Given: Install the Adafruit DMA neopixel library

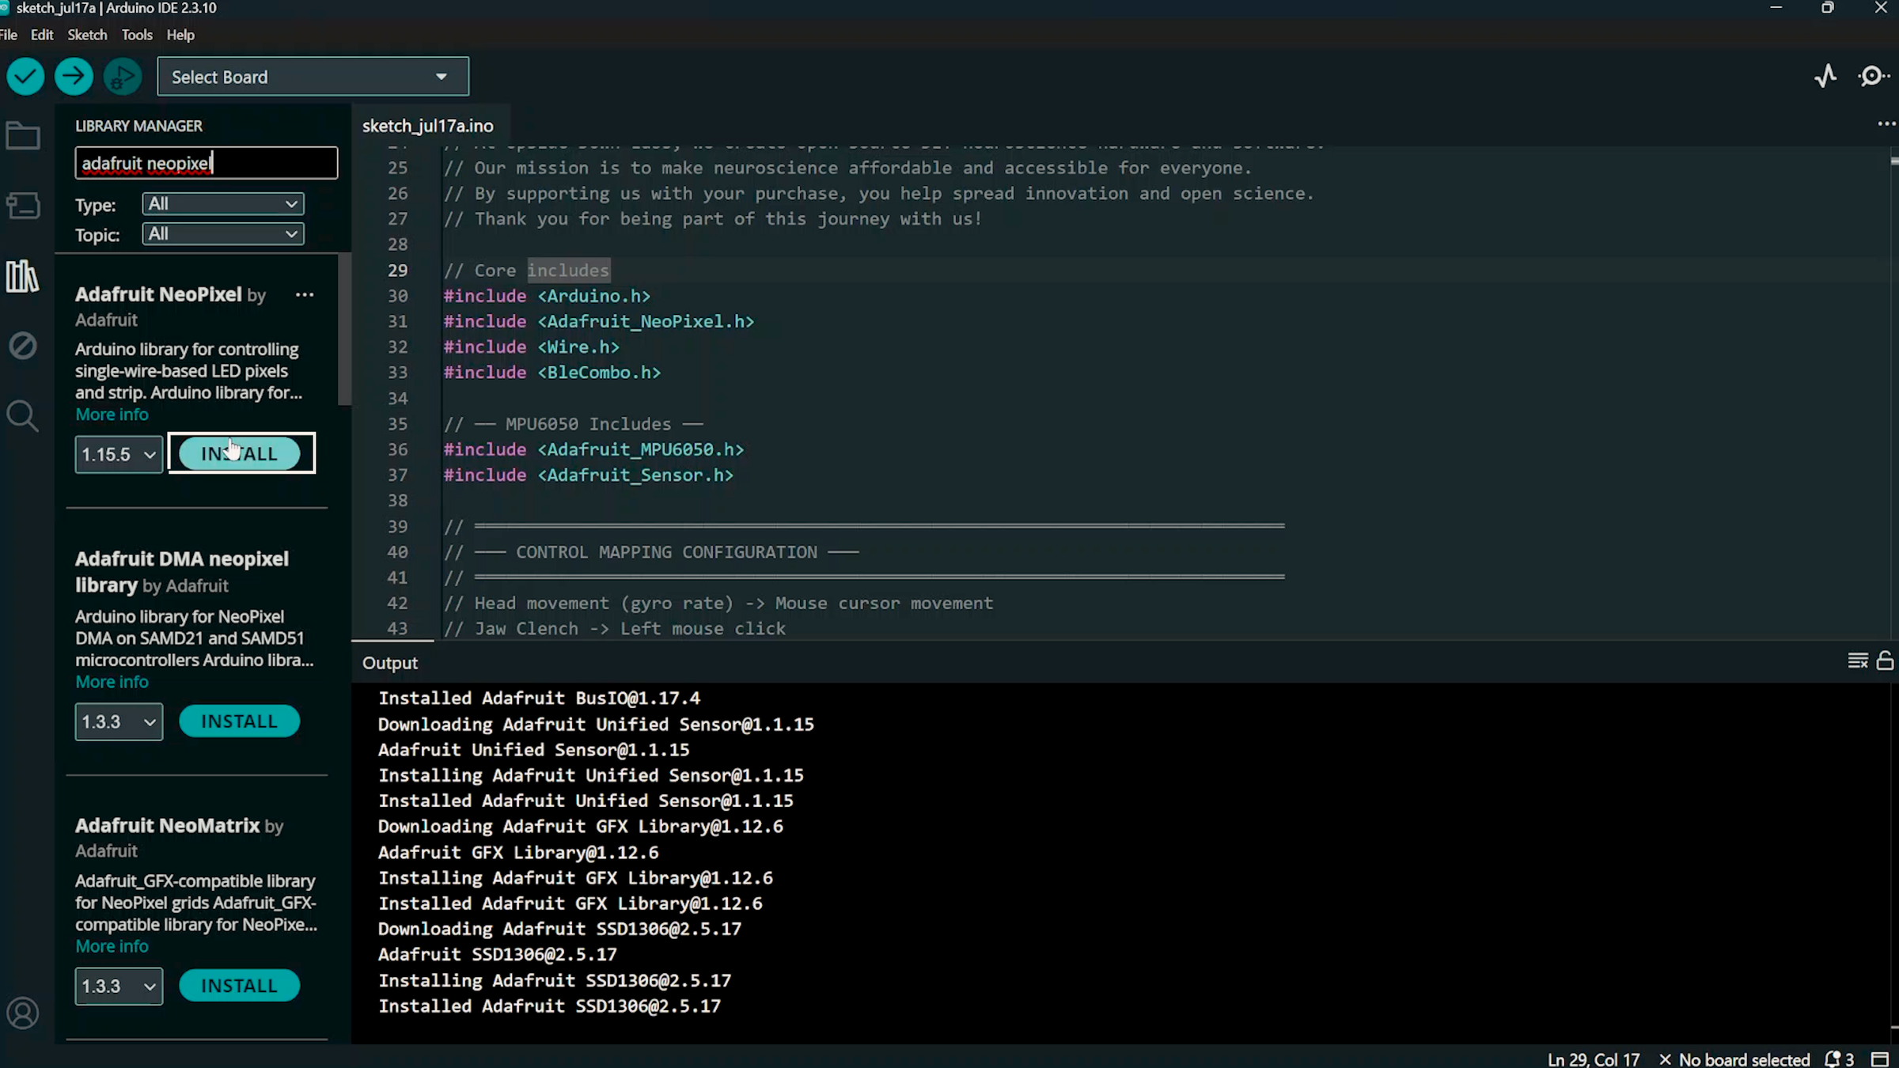Looking at the screenshot, I should [x=240, y=721].
